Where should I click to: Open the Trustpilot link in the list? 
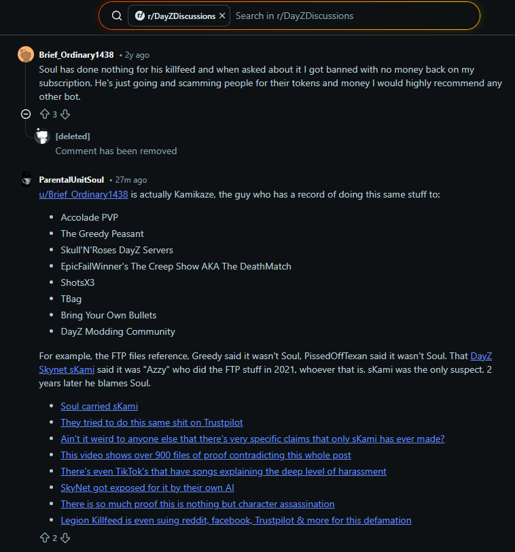152,422
